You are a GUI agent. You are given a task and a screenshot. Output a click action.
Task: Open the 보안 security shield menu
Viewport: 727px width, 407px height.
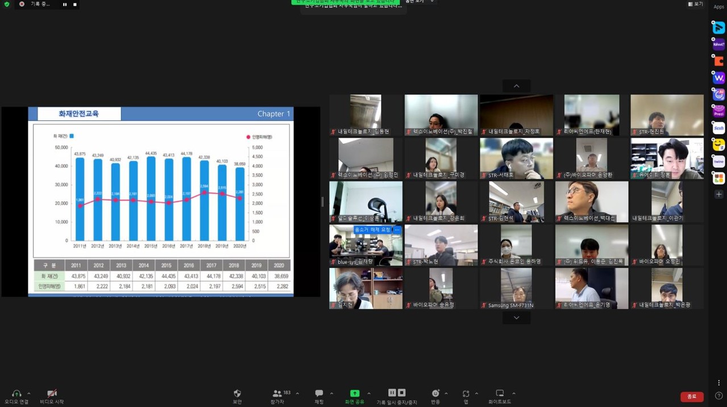point(237,397)
